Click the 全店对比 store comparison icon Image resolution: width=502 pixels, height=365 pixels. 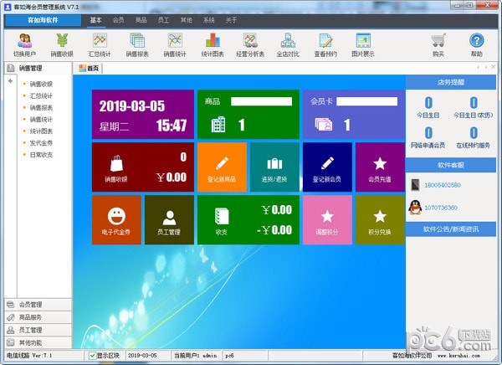(287, 44)
